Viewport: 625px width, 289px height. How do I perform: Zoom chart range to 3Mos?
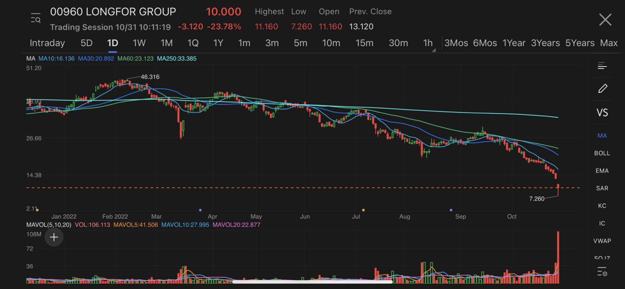click(x=456, y=43)
